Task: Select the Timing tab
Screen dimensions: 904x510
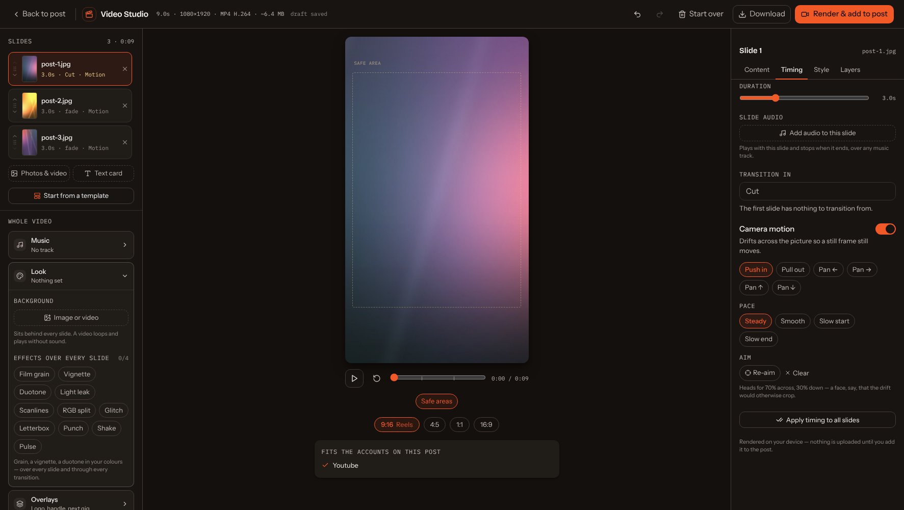Action: tap(791, 70)
